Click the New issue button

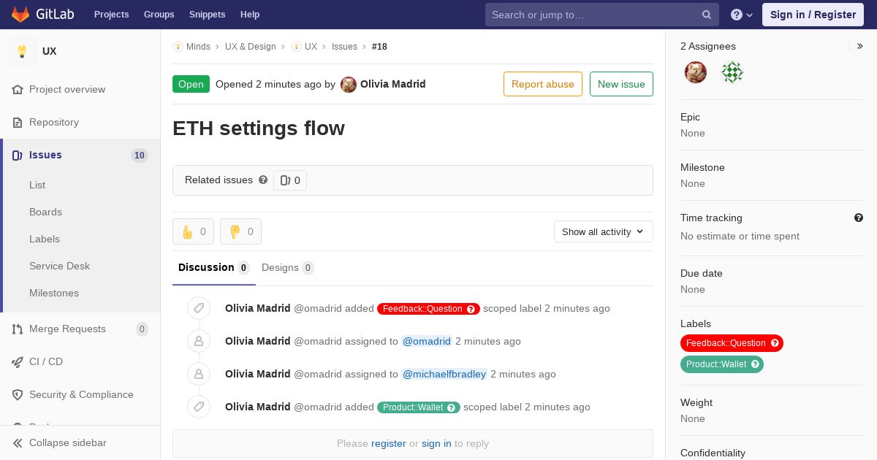(621, 84)
